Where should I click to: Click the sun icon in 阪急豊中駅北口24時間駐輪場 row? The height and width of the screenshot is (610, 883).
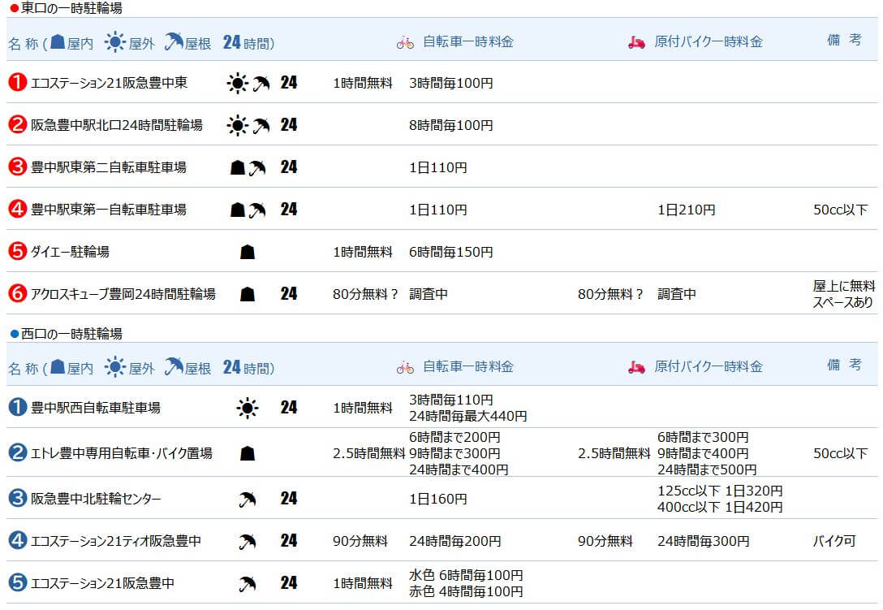pyautogui.click(x=236, y=125)
